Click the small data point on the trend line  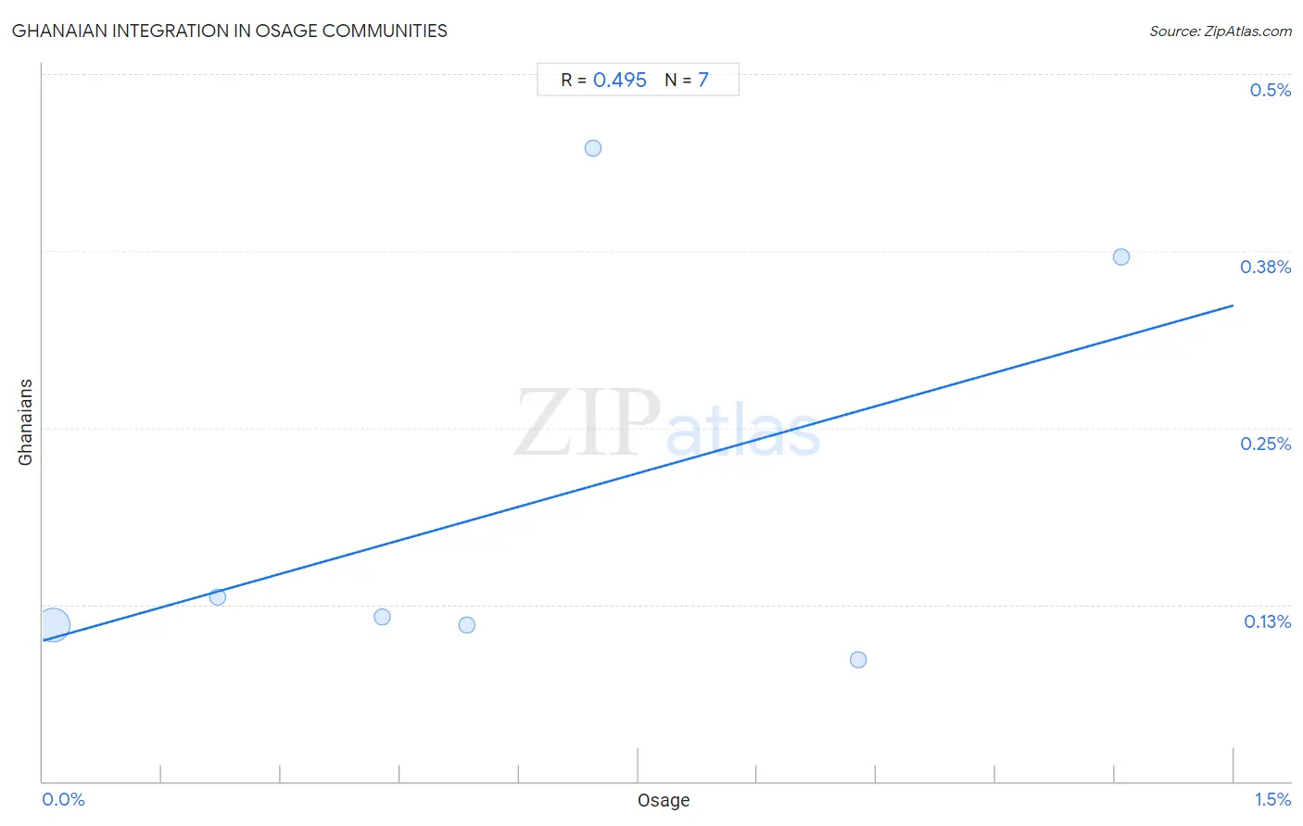click(x=218, y=597)
